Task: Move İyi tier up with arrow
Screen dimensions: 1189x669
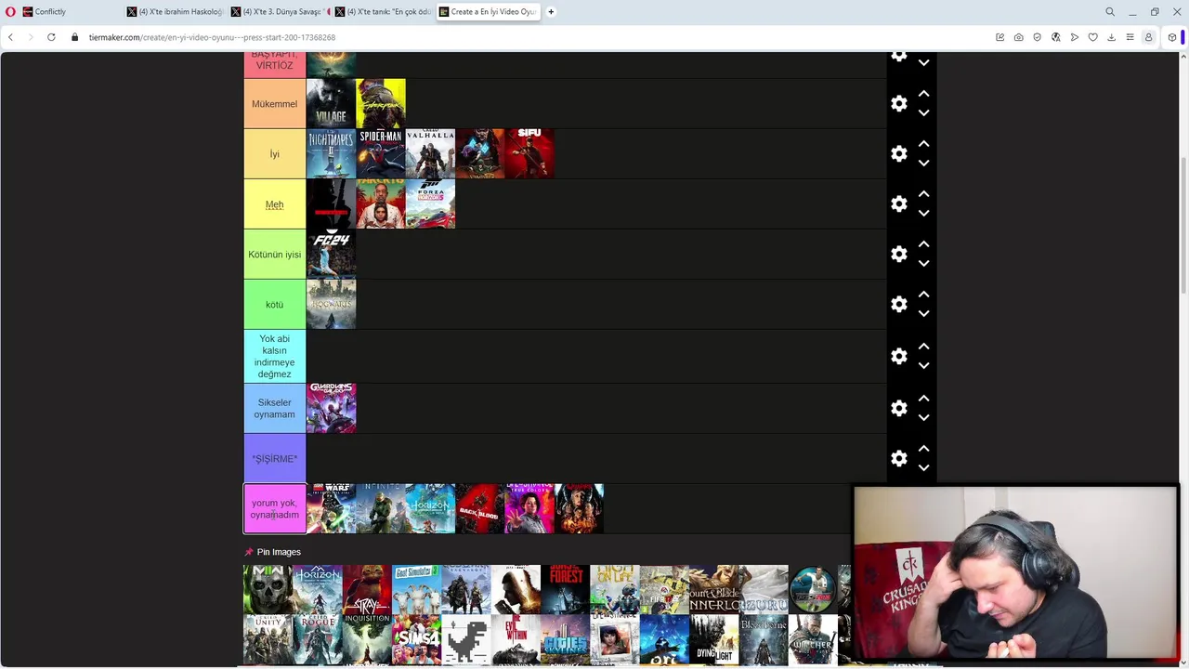Action: 923,144
